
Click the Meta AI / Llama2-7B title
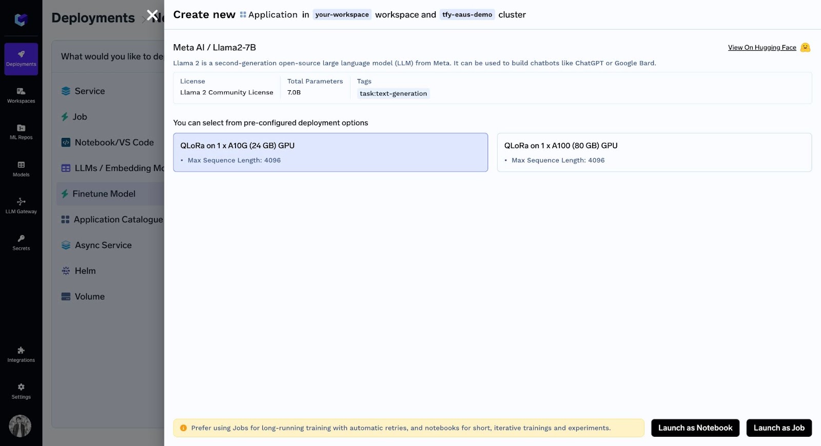(x=214, y=48)
